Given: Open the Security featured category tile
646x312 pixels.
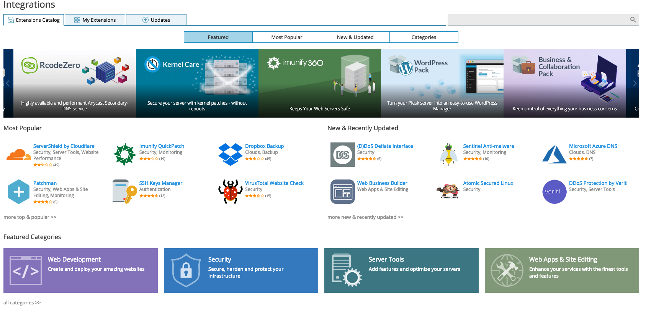Looking at the screenshot, I should tap(241, 270).
